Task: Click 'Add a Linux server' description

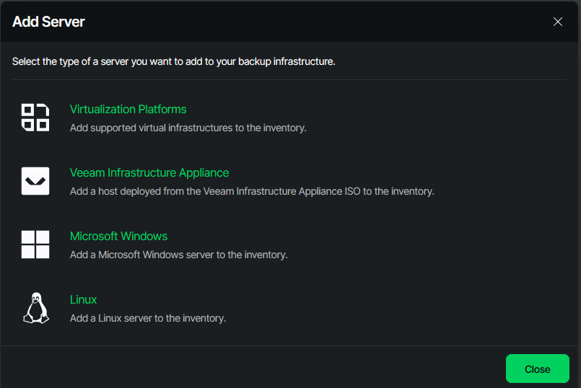Action: point(147,319)
